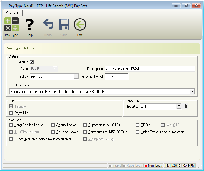Click the time 6:49 PM in status bar

pyautogui.click(x=189, y=165)
